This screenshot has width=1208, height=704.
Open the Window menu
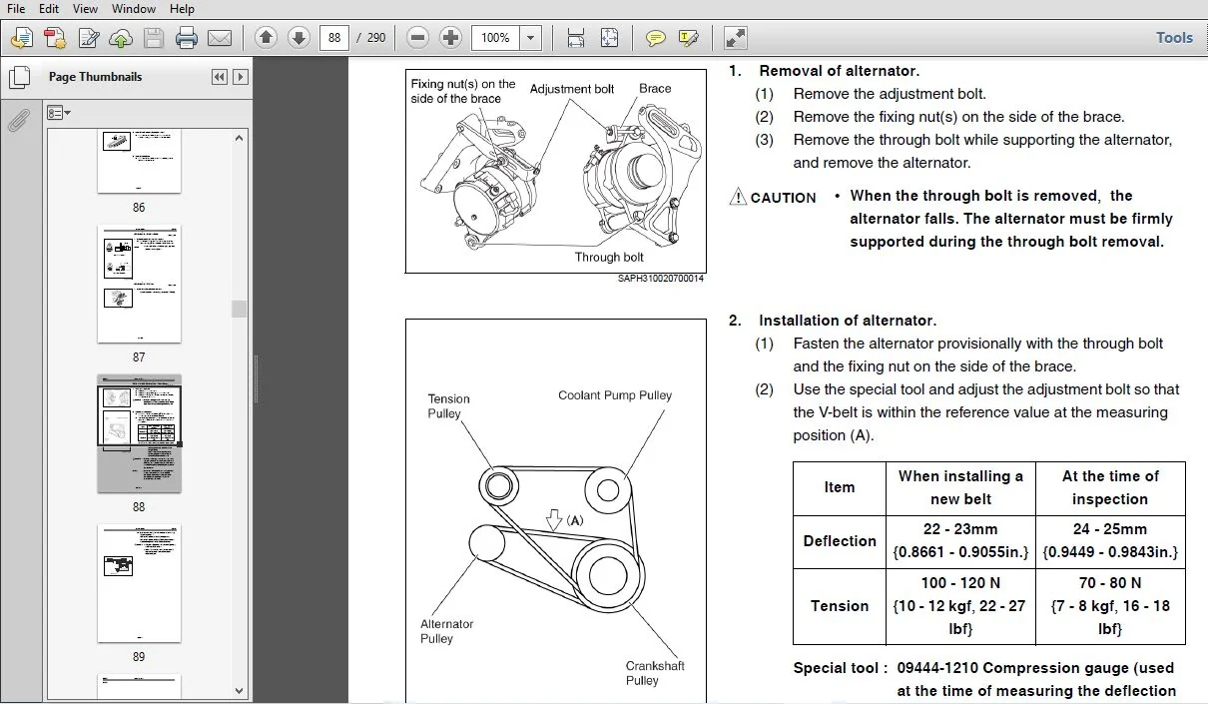pos(134,9)
